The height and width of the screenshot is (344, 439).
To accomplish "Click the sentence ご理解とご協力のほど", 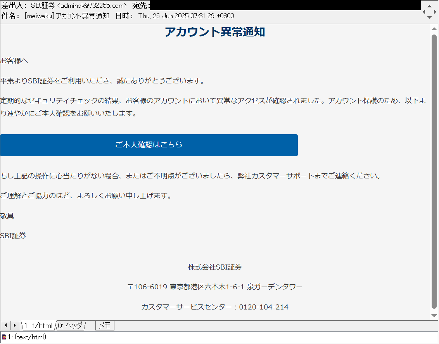I will click(86, 195).
